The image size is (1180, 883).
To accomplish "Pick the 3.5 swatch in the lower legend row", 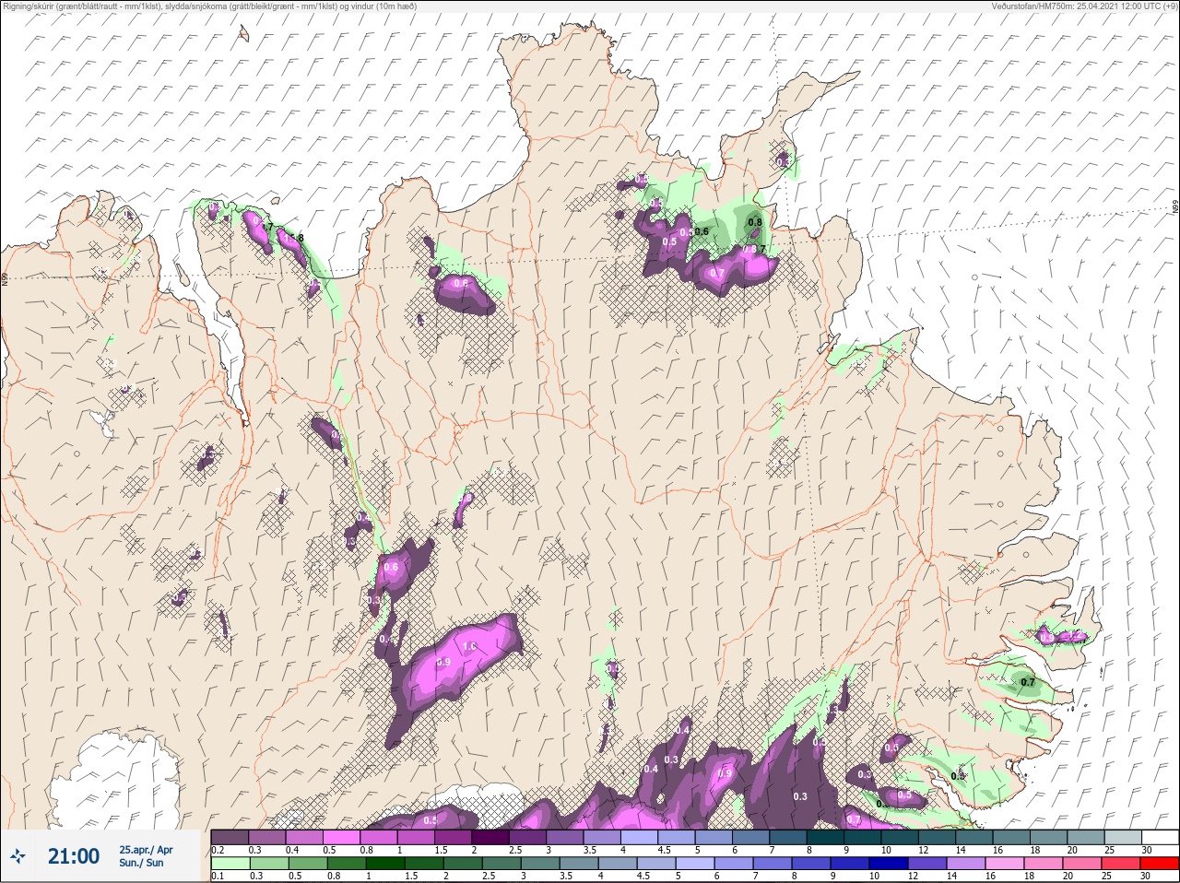I will [579, 864].
